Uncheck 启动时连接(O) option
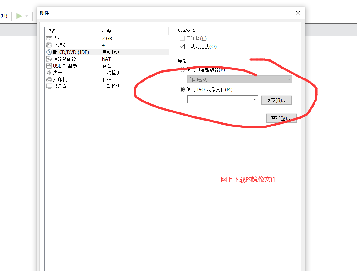The height and width of the screenshot is (271, 357). click(x=183, y=46)
